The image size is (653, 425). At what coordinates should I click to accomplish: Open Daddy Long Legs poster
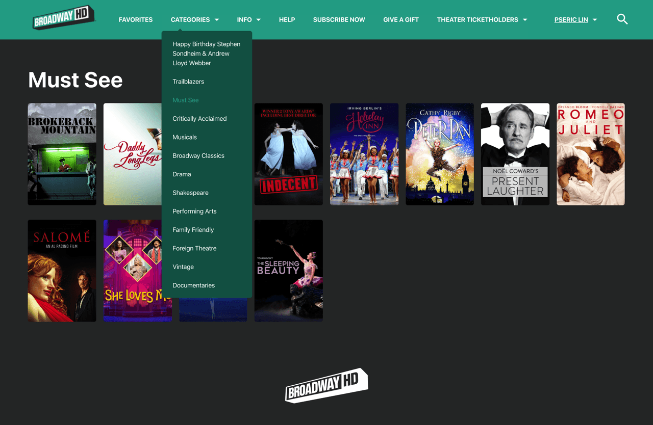pyautogui.click(x=133, y=154)
